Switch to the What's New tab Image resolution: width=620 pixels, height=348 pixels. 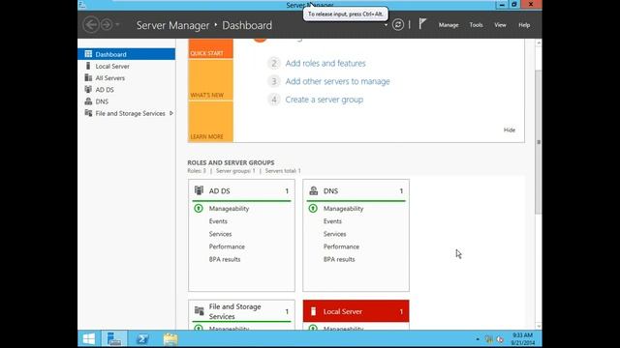[210, 79]
